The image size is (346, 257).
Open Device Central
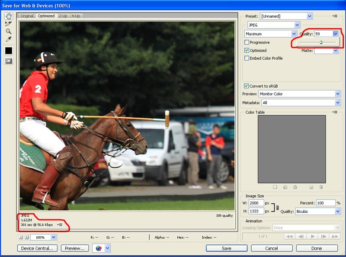(37, 248)
